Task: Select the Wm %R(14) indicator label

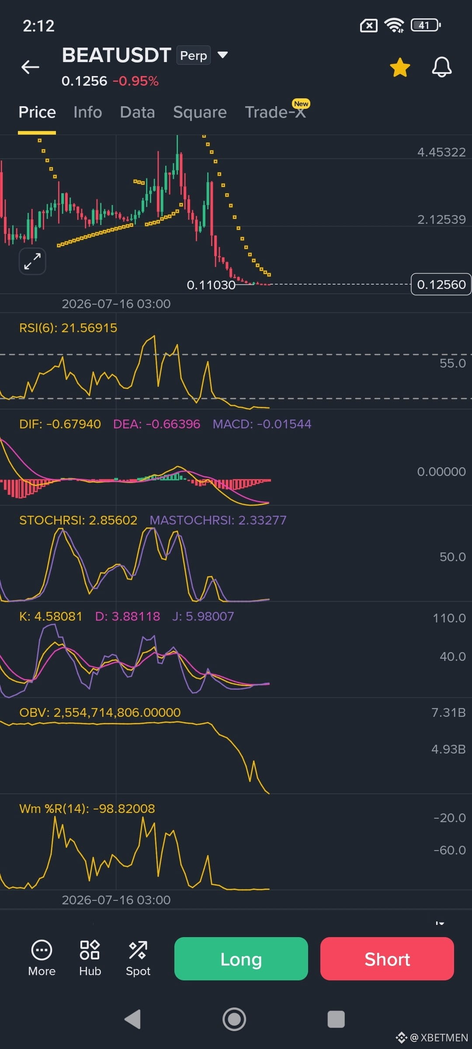Action: click(87, 809)
